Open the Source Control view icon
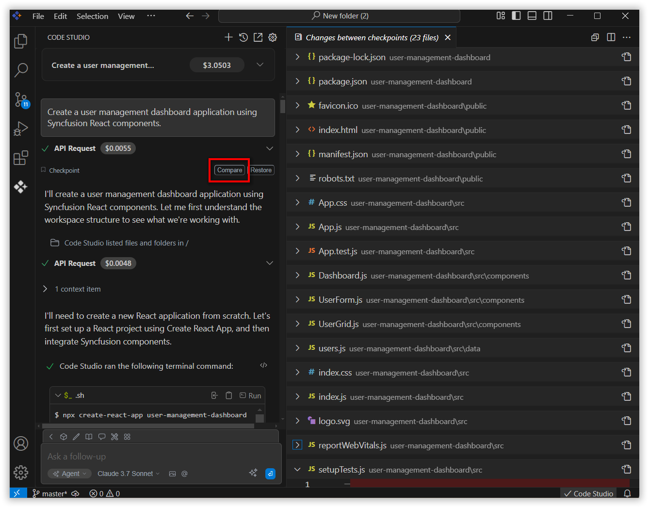Screen dimensions: 649x508 point(21,99)
